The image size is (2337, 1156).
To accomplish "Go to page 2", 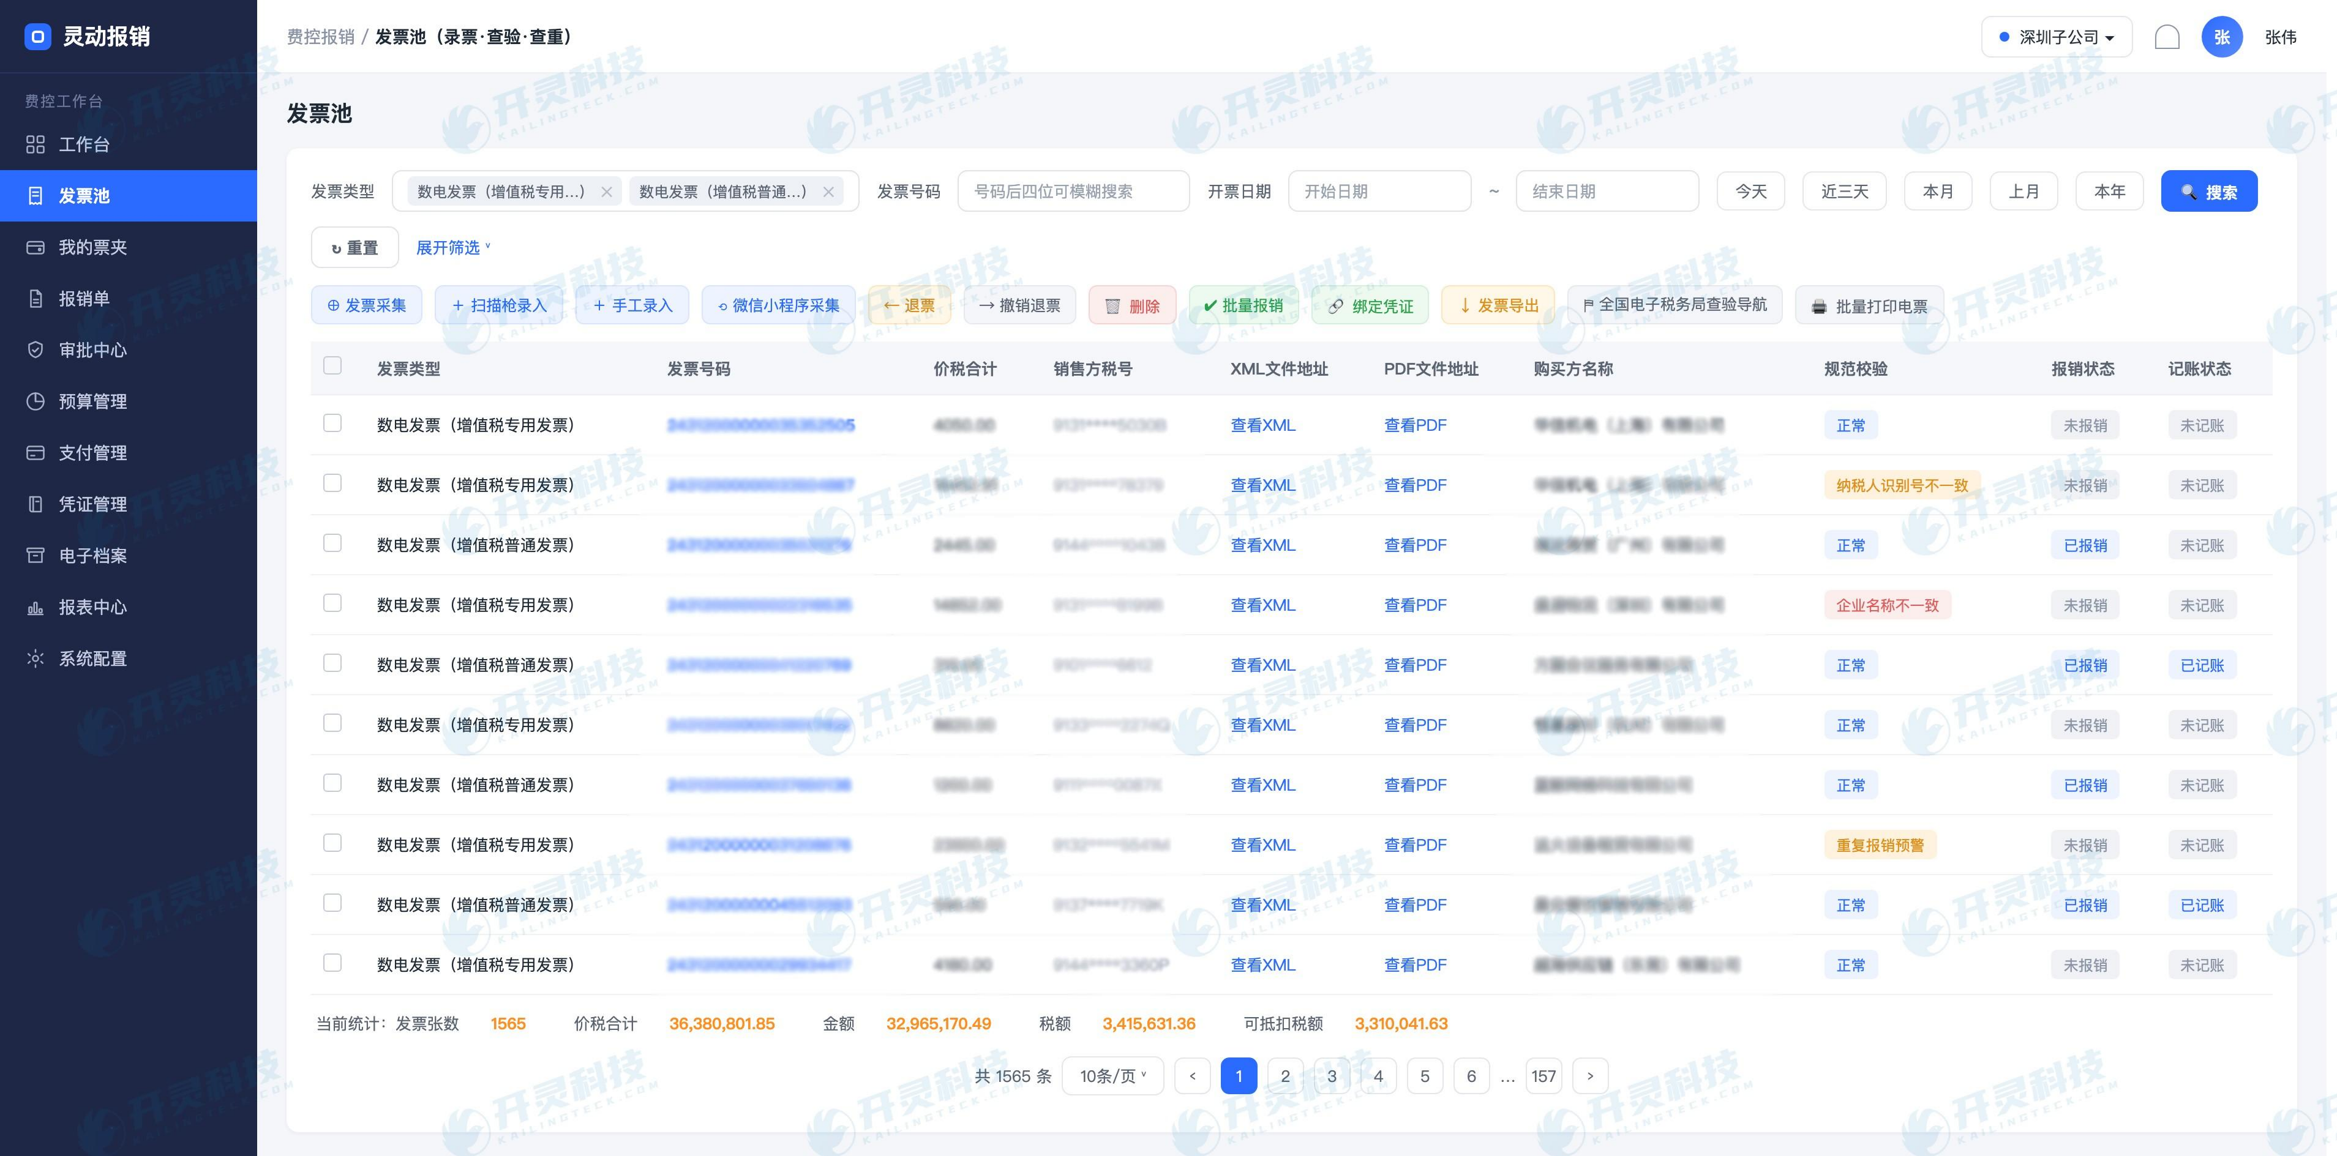I will [x=1285, y=1076].
